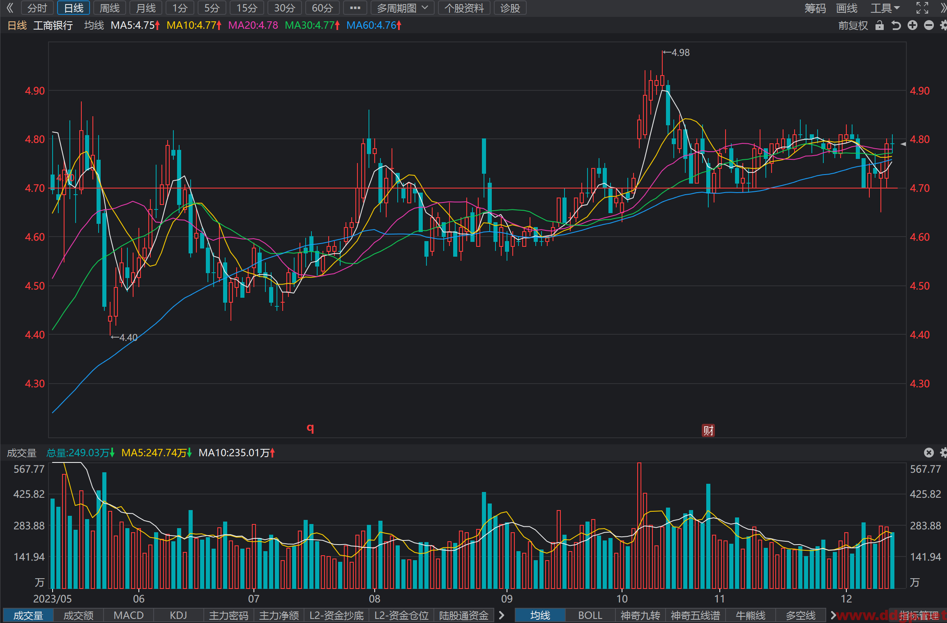Switch to 分时 intraday view
Viewport: 947px width, 623px height.
[x=37, y=8]
